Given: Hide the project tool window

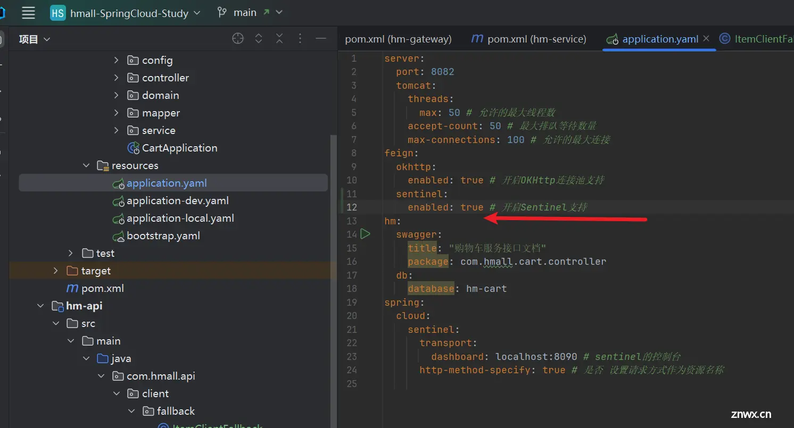Looking at the screenshot, I should tap(321, 38).
